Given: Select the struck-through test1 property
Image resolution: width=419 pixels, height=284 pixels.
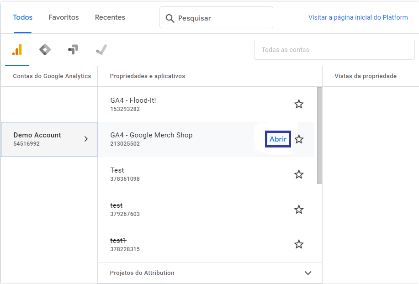Looking at the screenshot, I should [206, 244].
